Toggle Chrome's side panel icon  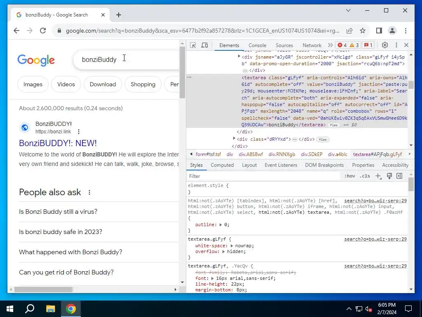[x=379, y=31]
